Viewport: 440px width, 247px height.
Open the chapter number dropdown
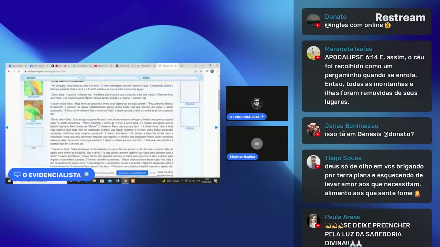click(x=111, y=78)
